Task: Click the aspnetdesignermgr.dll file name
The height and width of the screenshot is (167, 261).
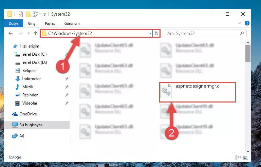Action: 199,86
